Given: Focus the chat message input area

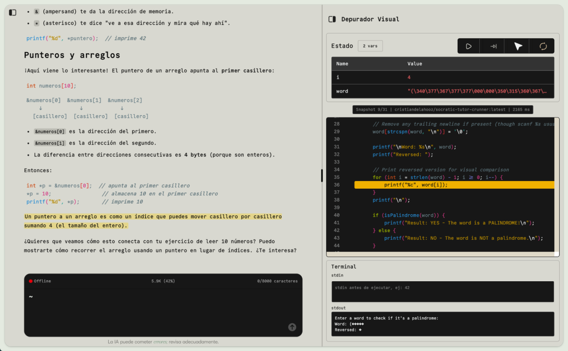Looking at the screenshot, I should [x=163, y=307].
